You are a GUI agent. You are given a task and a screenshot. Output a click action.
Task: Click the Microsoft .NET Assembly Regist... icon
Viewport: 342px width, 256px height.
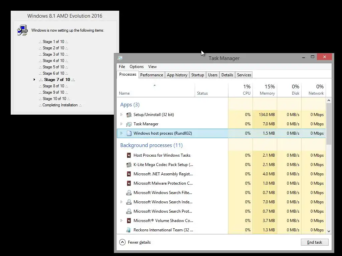point(129,174)
